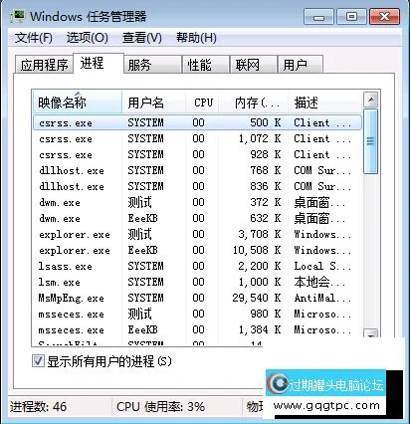This screenshot has height=424, width=410.
Task: Open the 文件(F) menu
Action: (x=34, y=38)
